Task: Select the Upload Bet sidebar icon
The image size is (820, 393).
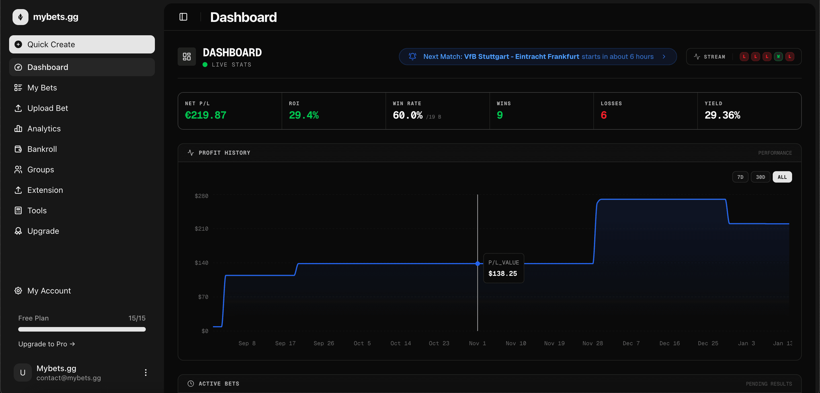Action: 19,108
